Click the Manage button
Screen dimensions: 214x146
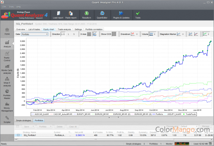pyautogui.click(x=205, y=126)
